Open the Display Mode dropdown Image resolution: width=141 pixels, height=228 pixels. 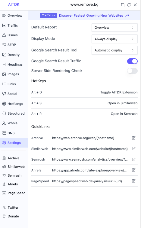[114, 39]
